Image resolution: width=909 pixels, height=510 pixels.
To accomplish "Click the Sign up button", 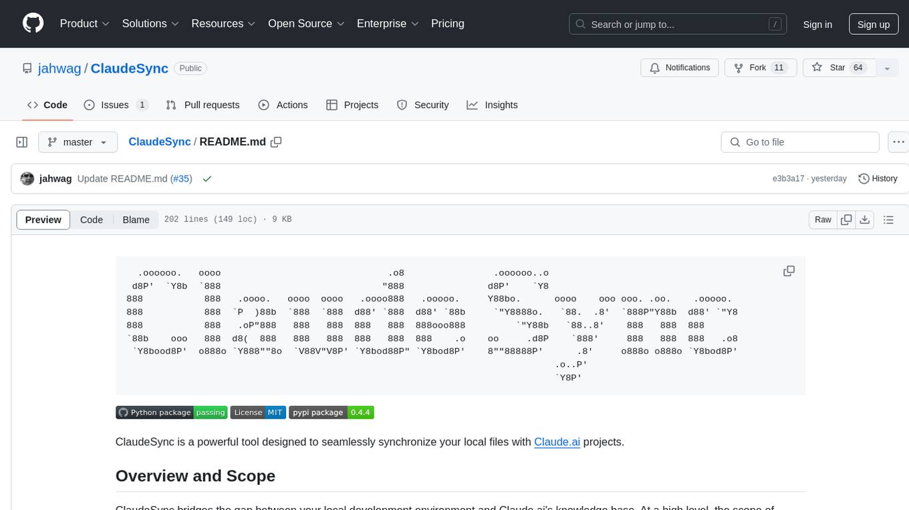I will pyautogui.click(x=874, y=24).
